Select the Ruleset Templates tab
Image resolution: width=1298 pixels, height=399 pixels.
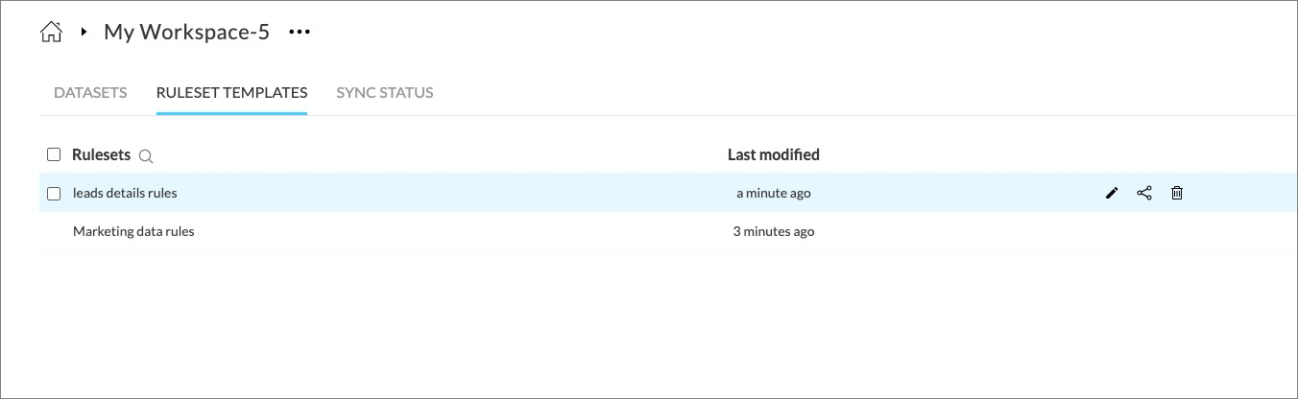coord(231,93)
